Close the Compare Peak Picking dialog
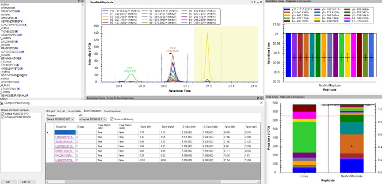382x184 pixels. [x=261, y=103]
